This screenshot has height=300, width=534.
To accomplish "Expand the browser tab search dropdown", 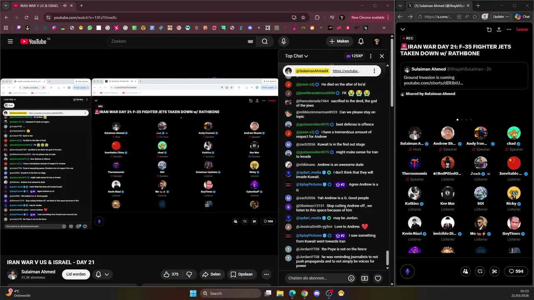I will (6, 6).
